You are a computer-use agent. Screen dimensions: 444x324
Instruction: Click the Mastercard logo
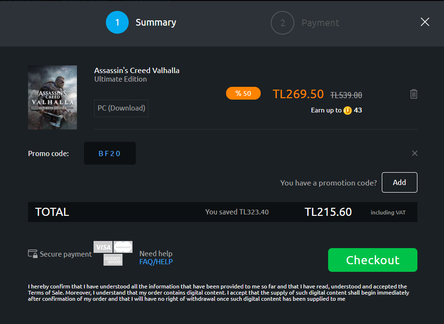[123, 247]
